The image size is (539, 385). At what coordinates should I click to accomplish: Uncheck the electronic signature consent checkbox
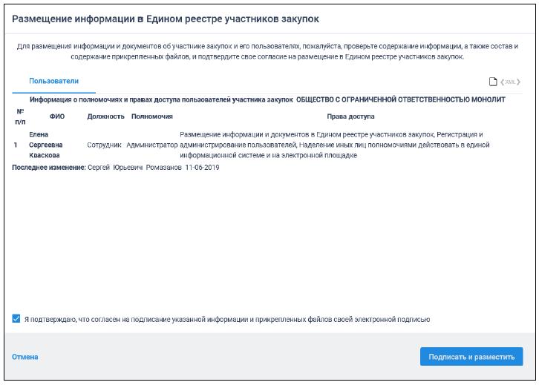pos(16,319)
